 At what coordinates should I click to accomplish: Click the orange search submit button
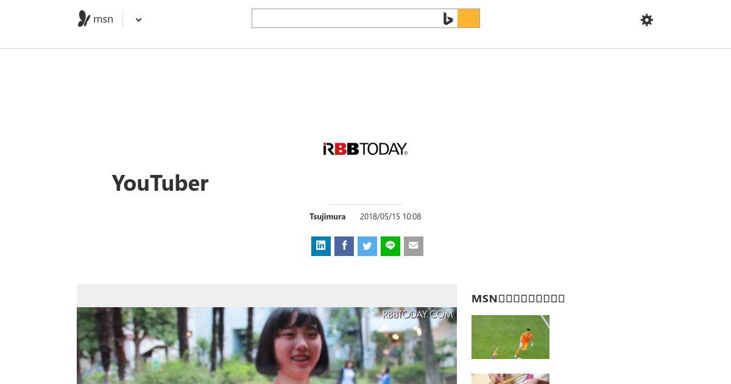coord(468,18)
